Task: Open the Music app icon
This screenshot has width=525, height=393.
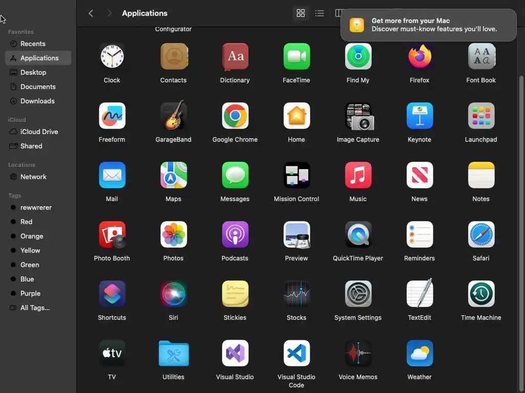Action: (358, 175)
